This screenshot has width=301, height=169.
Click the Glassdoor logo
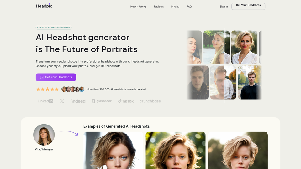click(x=102, y=101)
